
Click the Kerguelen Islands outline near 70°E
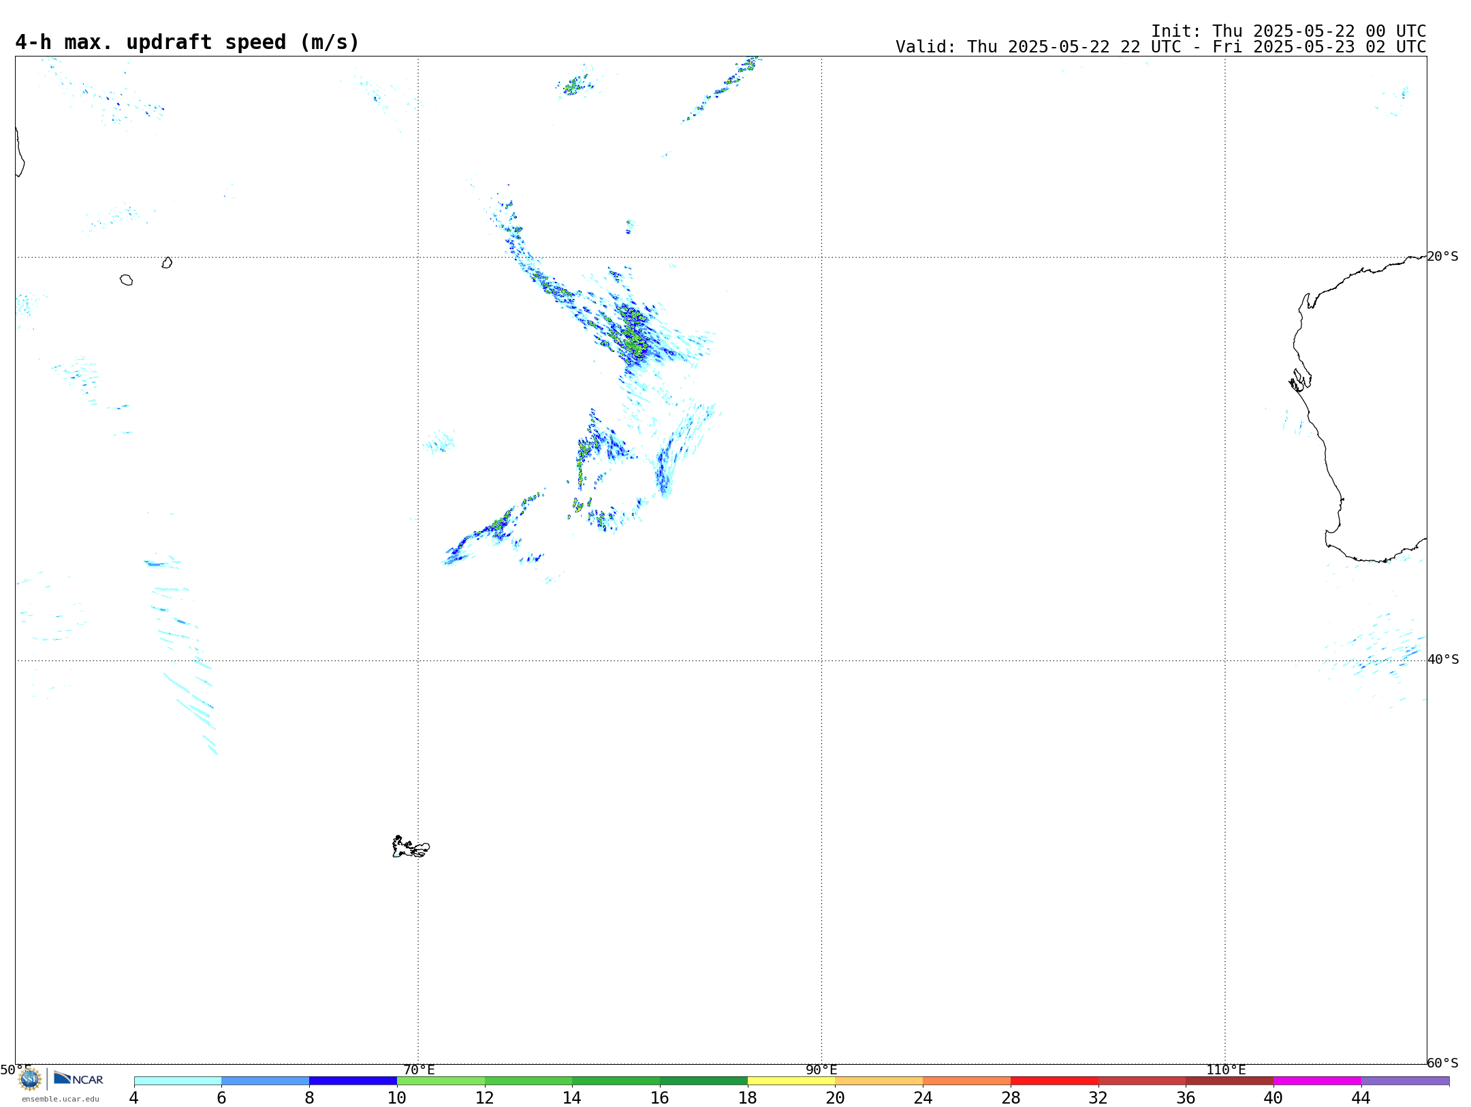pyautogui.click(x=411, y=847)
